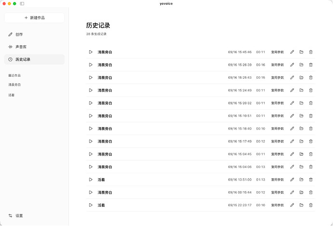Click the generated records count subtitle
This screenshot has width=333, height=226.
click(96, 34)
